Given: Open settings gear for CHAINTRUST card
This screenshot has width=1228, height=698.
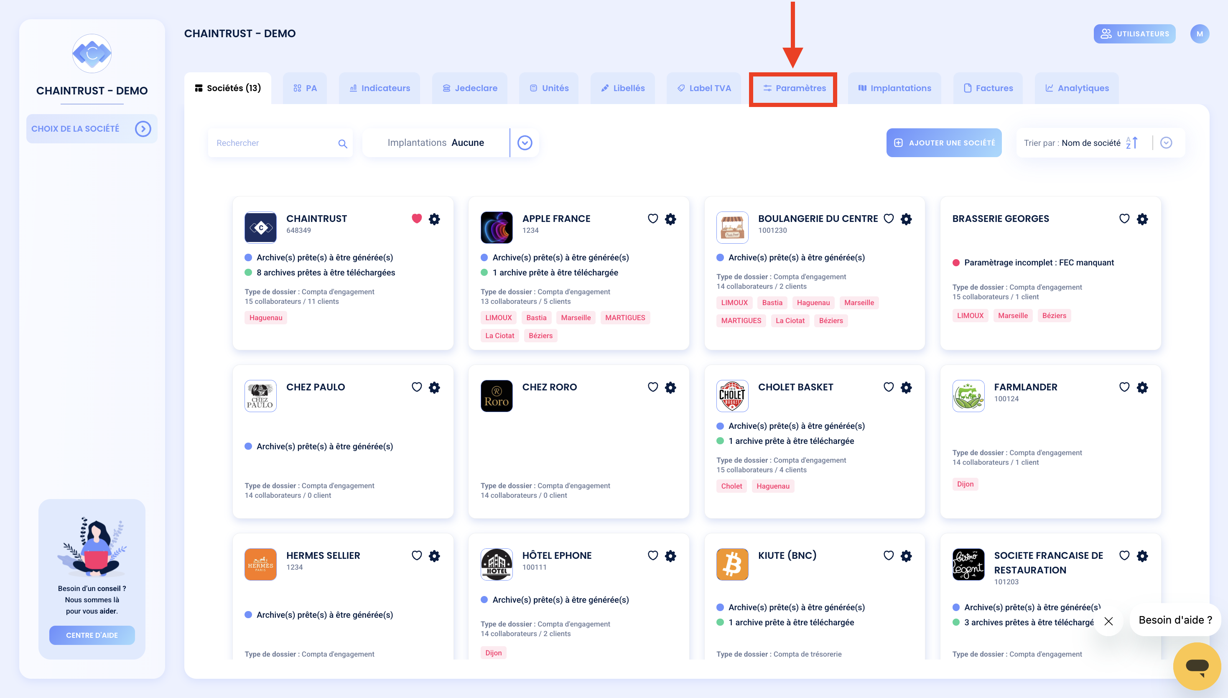Looking at the screenshot, I should click(434, 219).
